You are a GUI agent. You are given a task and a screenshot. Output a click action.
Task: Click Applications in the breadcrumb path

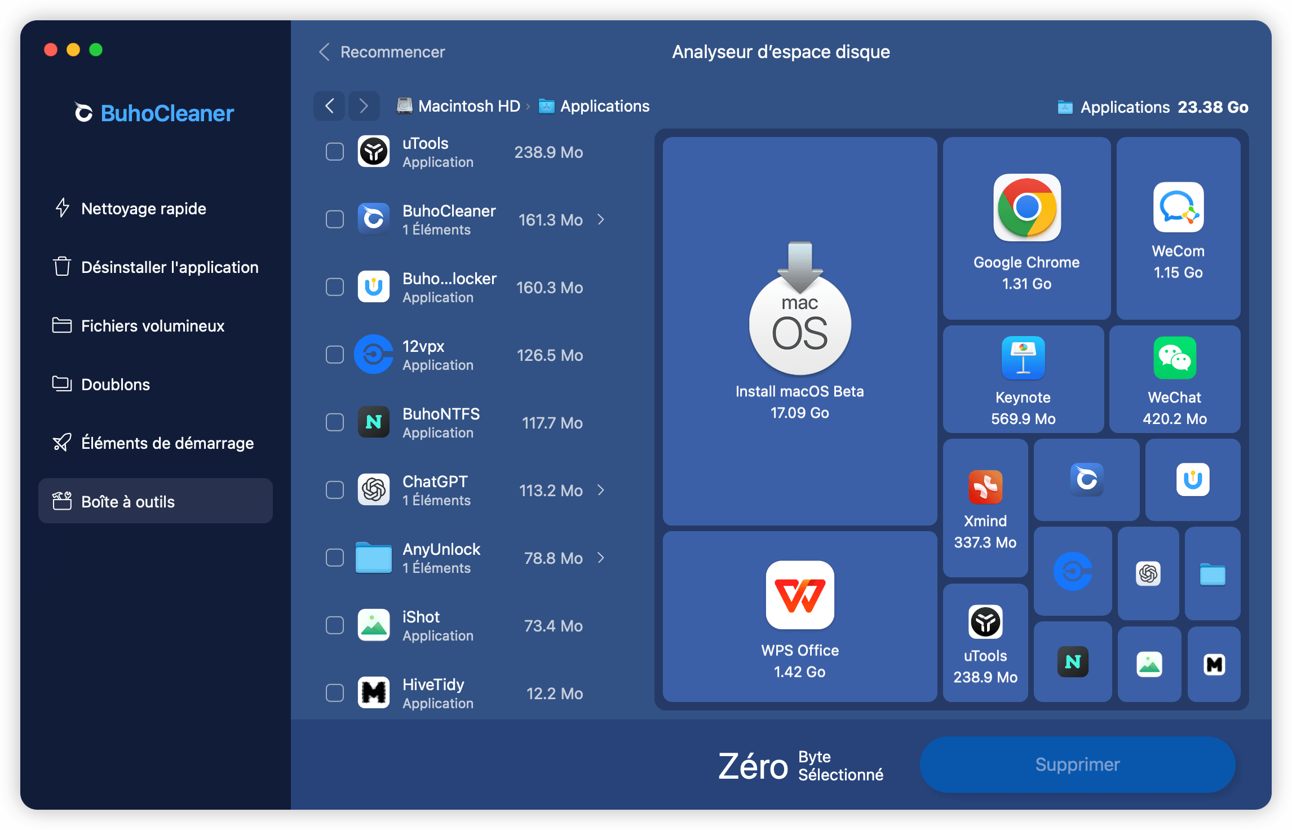[x=594, y=106]
